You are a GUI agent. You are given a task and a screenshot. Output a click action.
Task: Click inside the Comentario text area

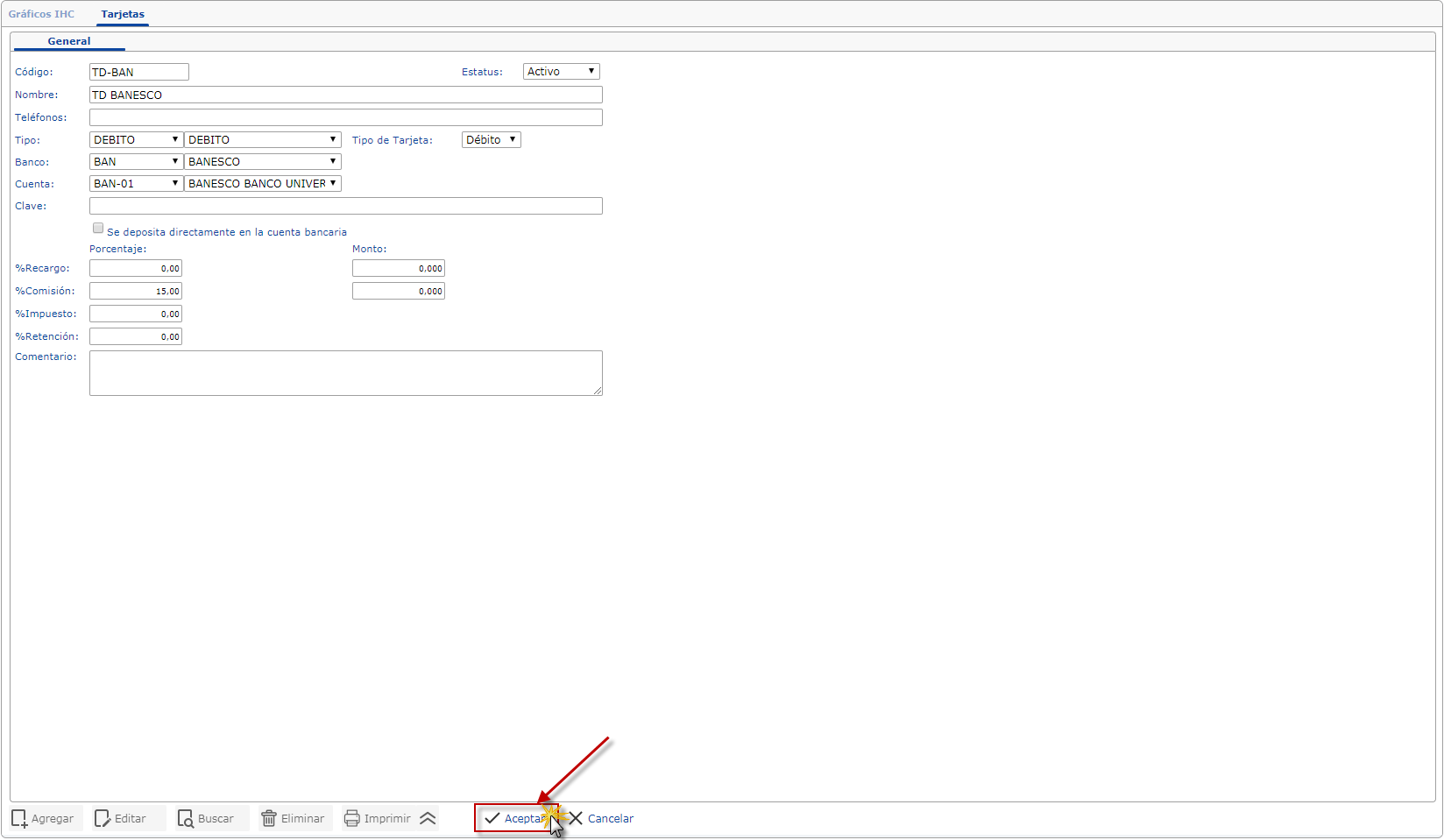[346, 373]
